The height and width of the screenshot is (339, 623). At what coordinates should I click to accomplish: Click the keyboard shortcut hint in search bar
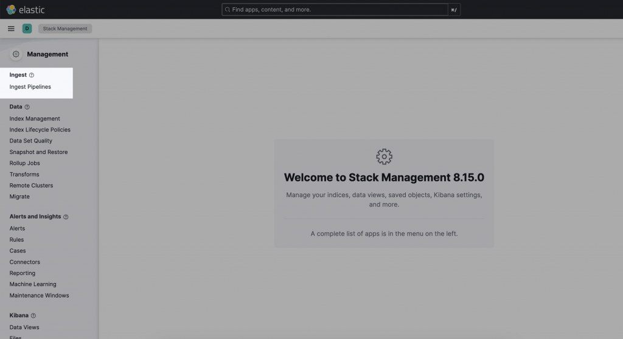tap(454, 10)
